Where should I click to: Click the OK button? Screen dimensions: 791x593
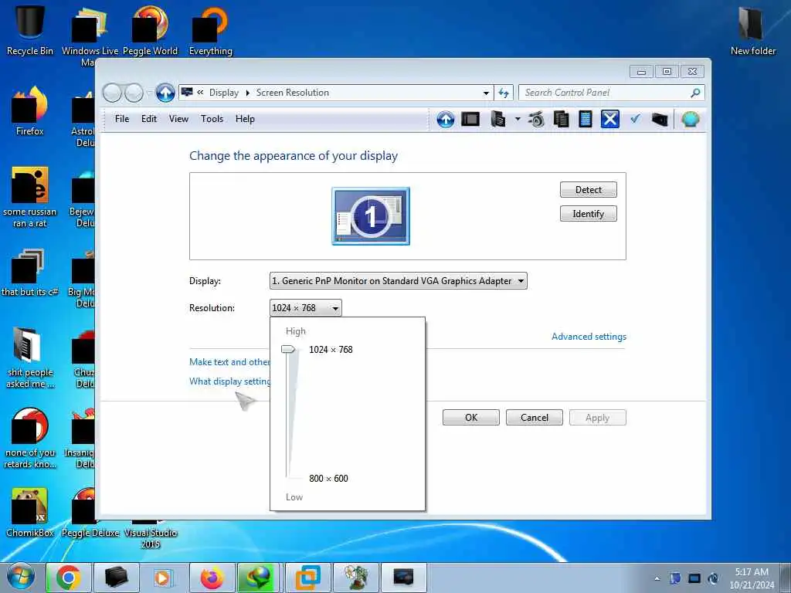tap(471, 418)
